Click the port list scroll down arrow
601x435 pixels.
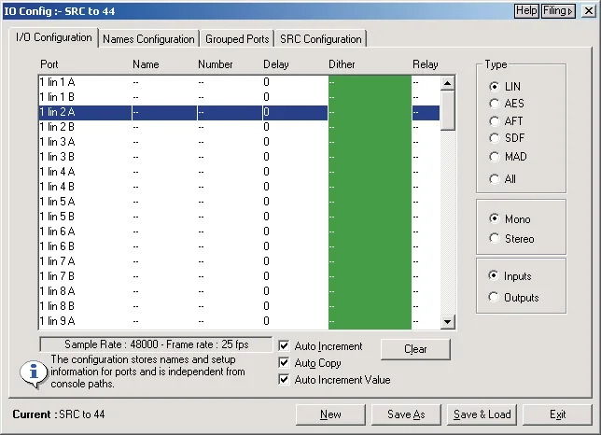[x=447, y=321]
